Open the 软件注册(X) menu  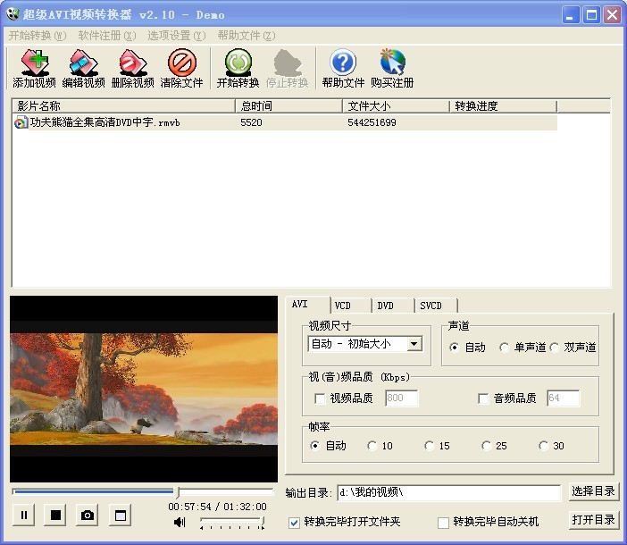(107, 36)
